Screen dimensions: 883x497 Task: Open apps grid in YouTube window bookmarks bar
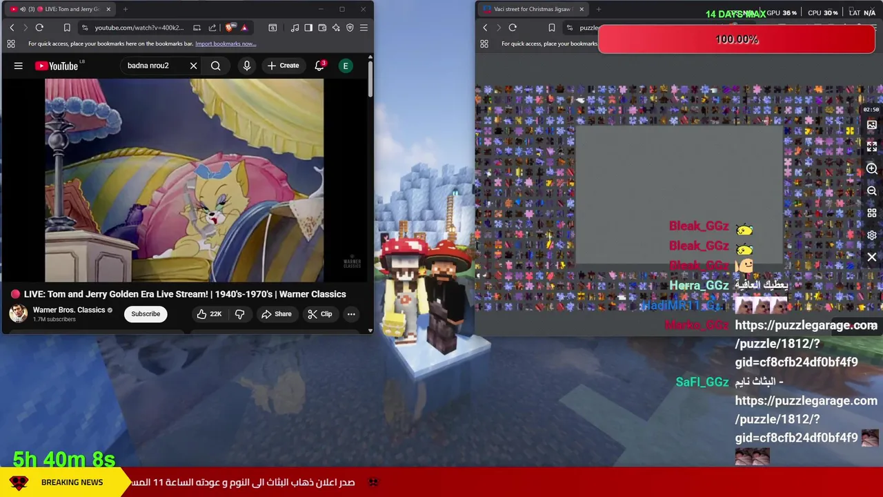11,43
